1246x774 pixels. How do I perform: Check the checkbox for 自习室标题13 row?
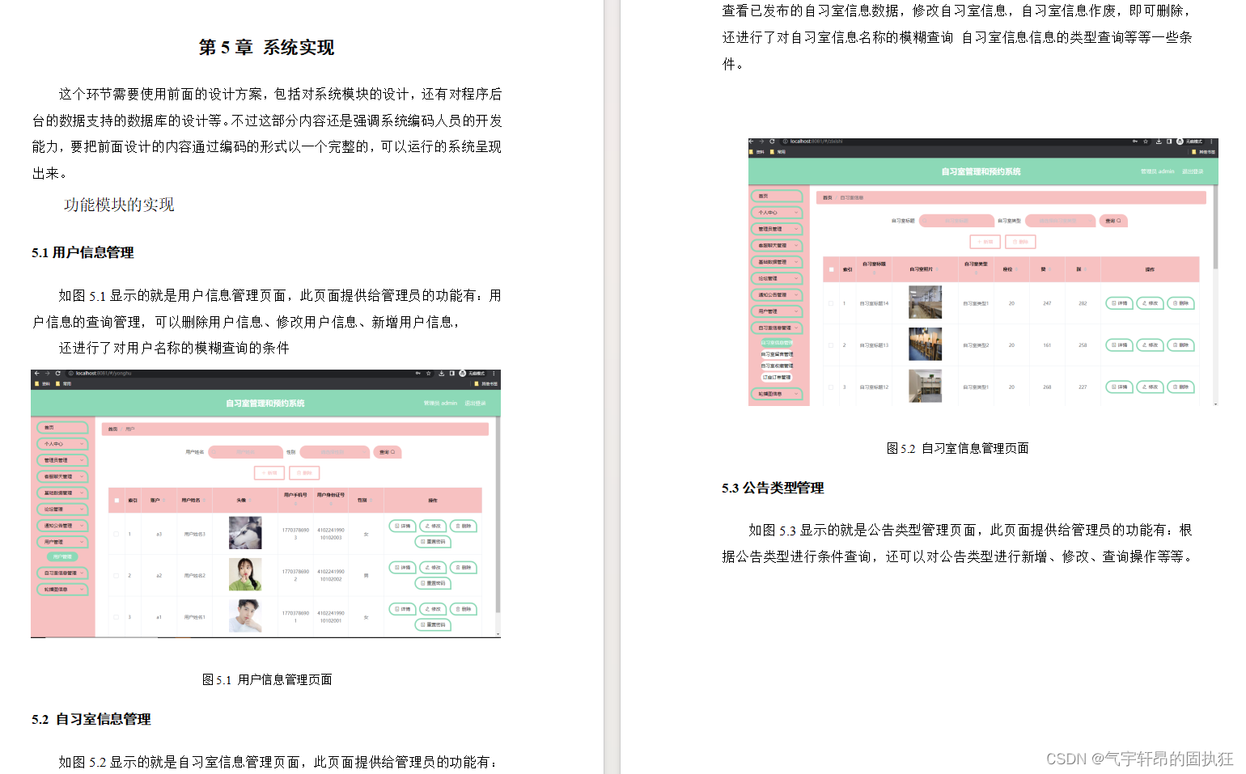[x=831, y=345]
